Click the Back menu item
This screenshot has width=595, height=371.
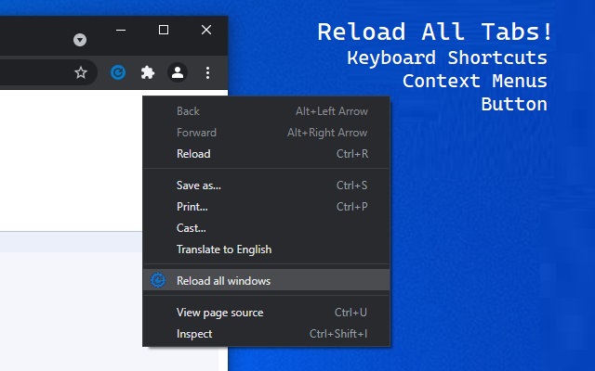pos(188,111)
